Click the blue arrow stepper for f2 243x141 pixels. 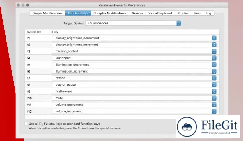click(x=214, y=45)
